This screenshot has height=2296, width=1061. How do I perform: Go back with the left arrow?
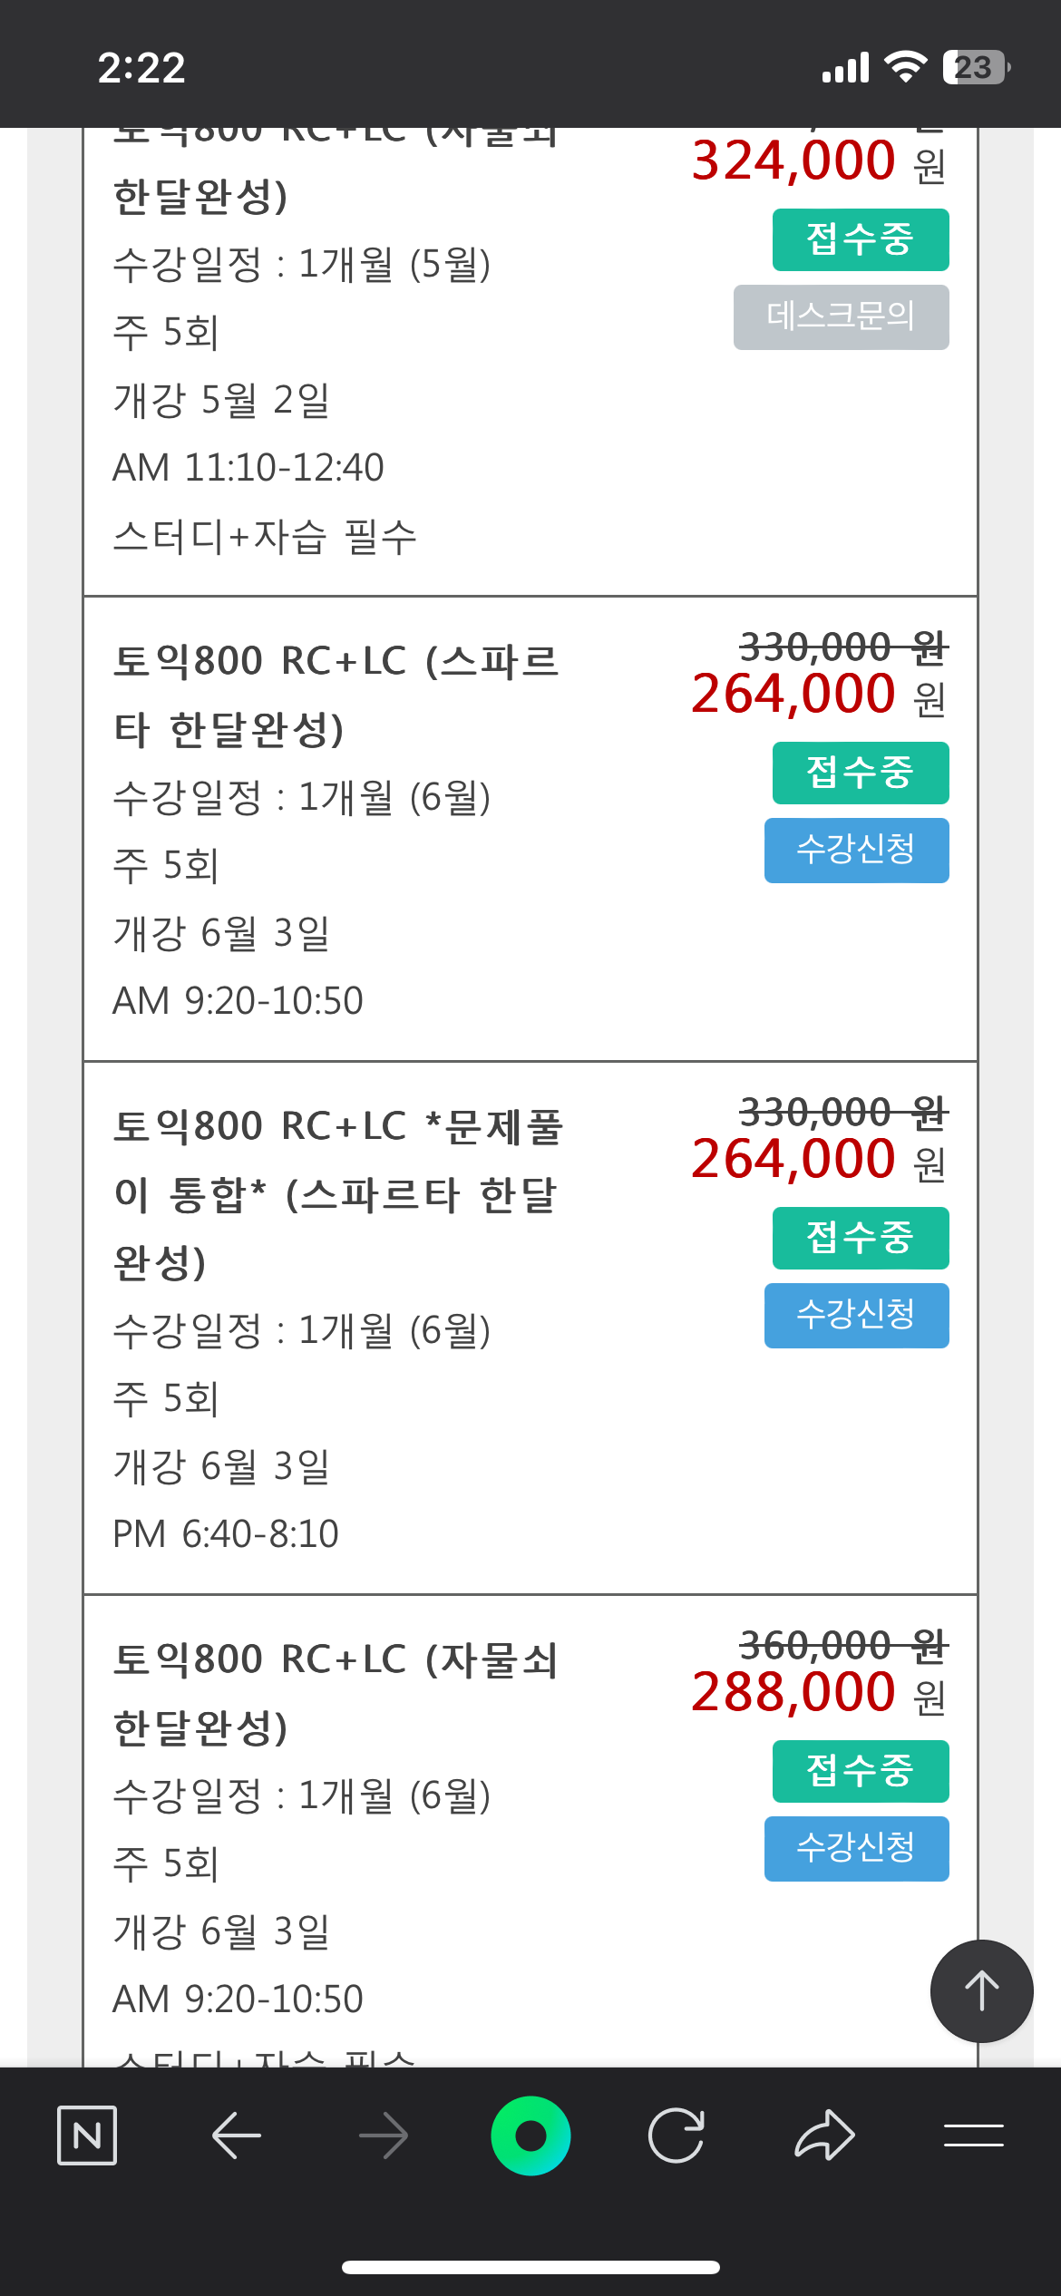coord(236,2135)
